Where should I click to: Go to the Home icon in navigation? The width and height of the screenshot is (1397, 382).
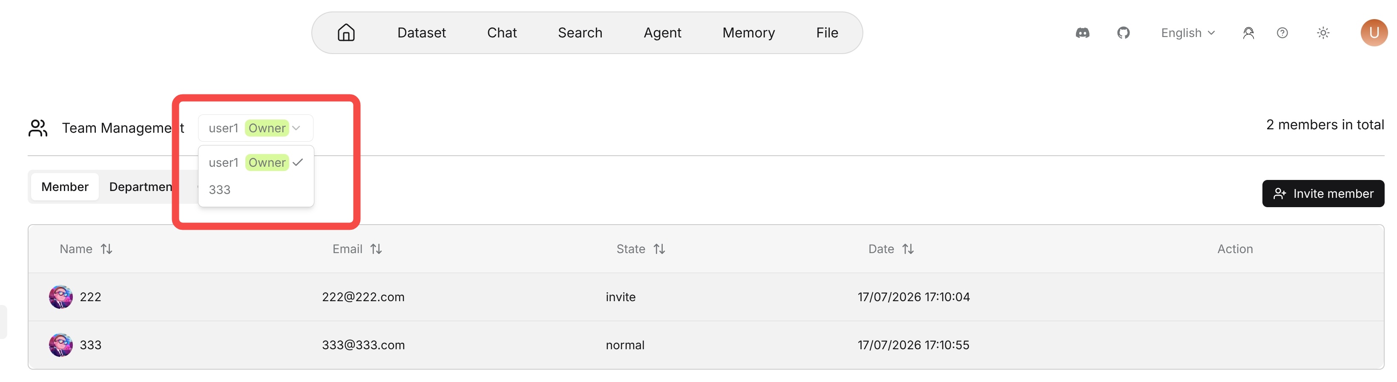(x=346, y=32)
